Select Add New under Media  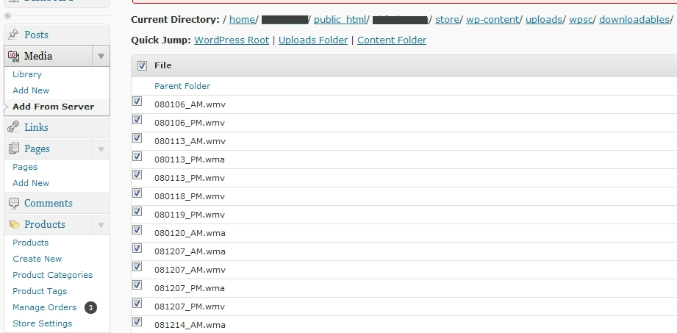pos(31,90)
